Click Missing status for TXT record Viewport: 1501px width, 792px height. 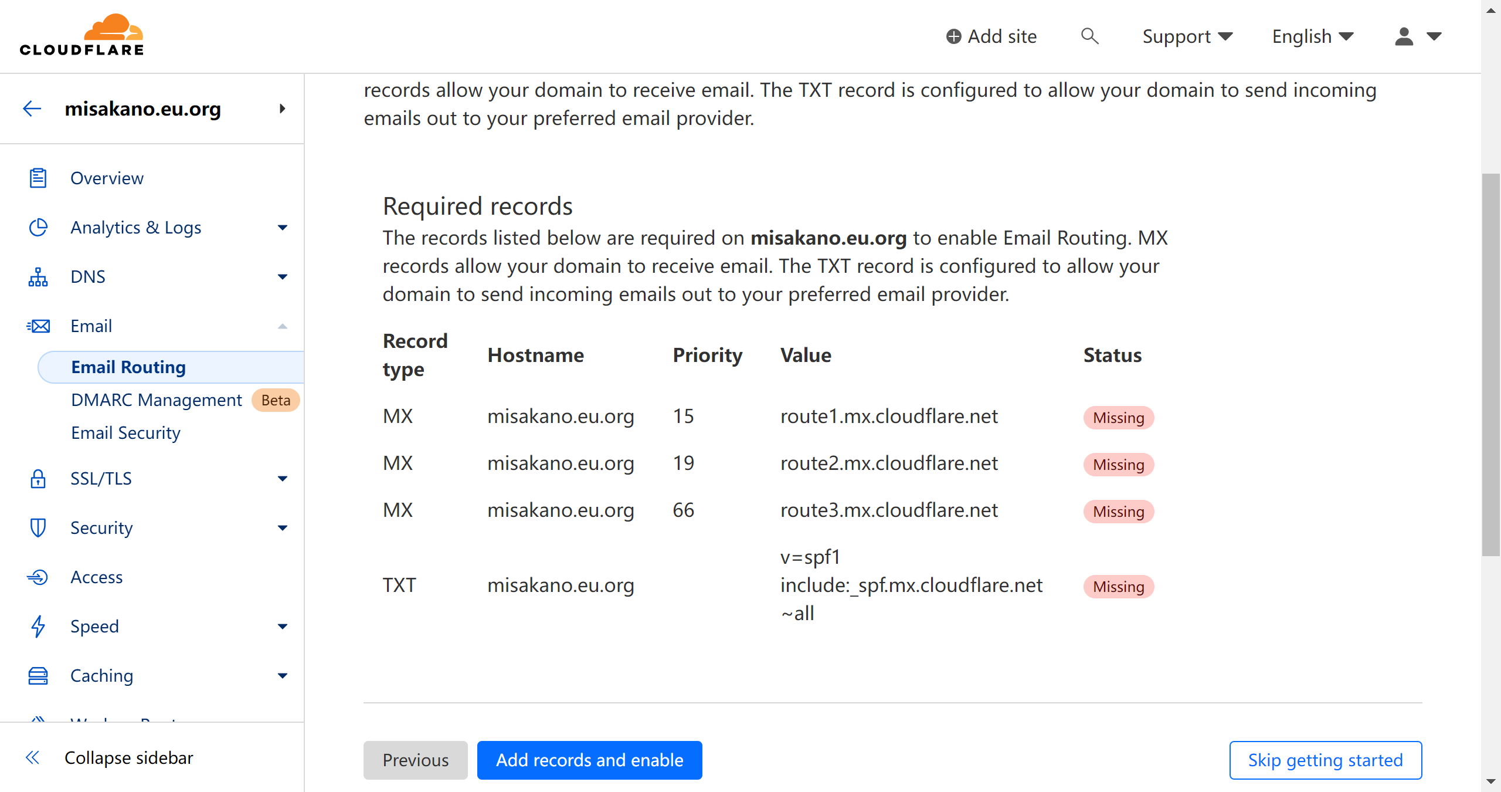pos(1118,587)
